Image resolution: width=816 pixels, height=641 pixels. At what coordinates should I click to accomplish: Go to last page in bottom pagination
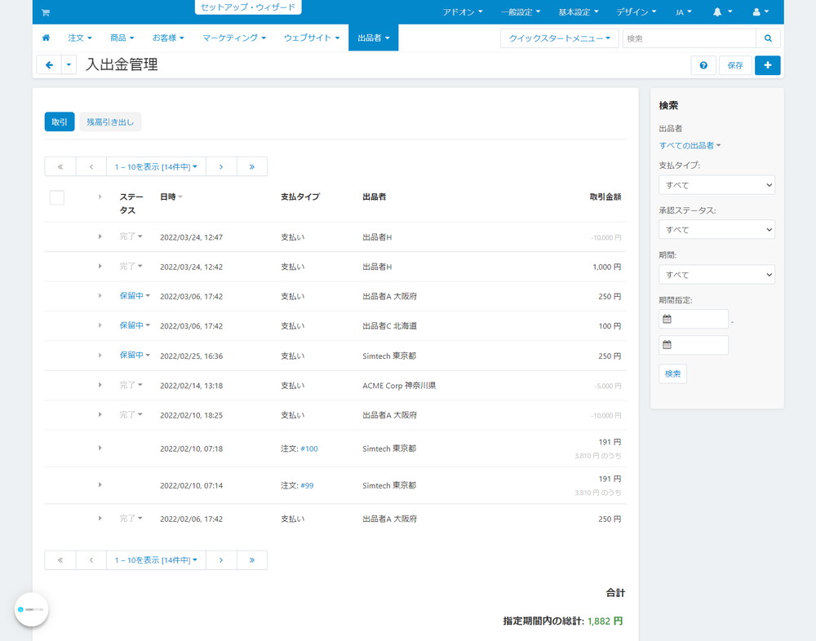252,559
